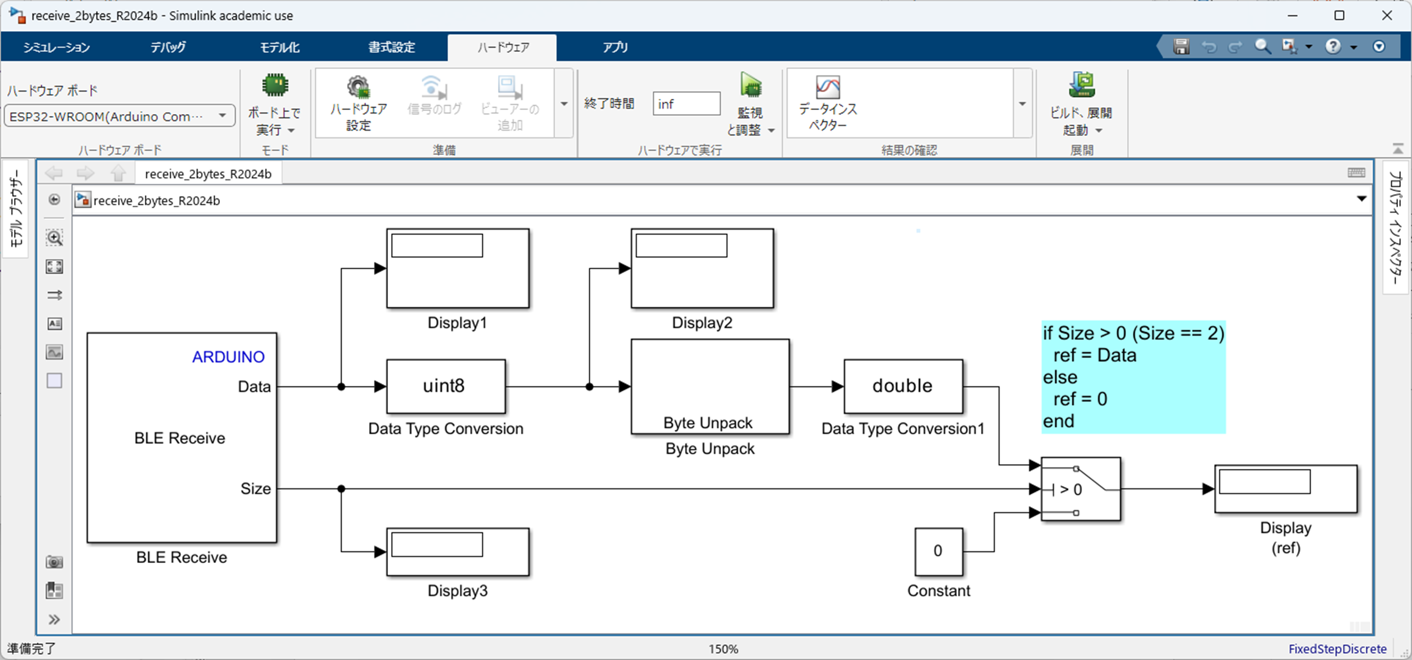Click the FixedStepDiscrete solver link

[1337, 649]
